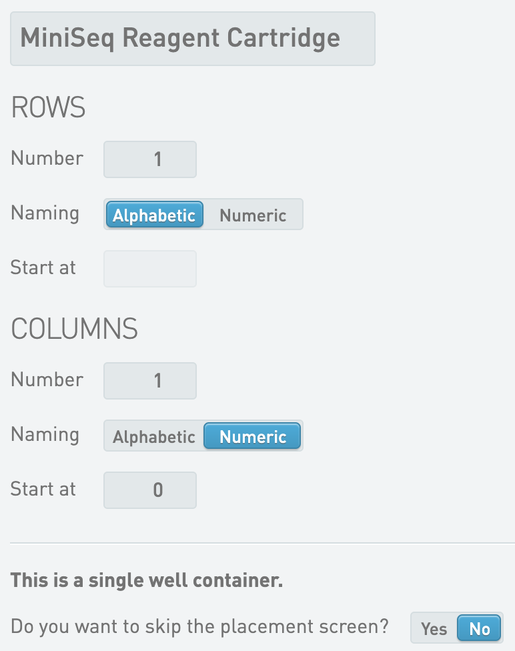The image size is (515, 651).
Task: Click the Number label under COLUMNS
Action: 47,380
